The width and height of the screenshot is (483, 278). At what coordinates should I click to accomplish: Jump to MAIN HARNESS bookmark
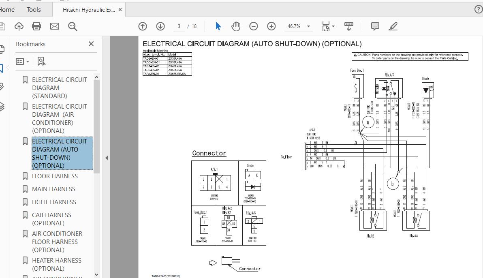point(53,189)
